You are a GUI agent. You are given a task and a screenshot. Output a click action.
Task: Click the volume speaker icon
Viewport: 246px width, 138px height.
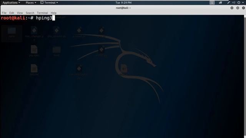[x=234, y=3]
